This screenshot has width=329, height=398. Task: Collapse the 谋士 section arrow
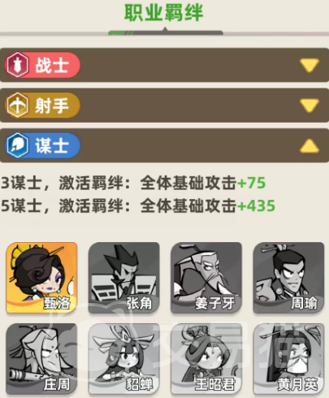pos(310,145)
